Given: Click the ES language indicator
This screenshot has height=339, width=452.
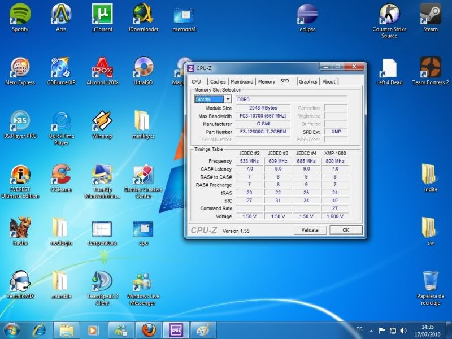Looking at the screenshot, I should click(359, 329).
